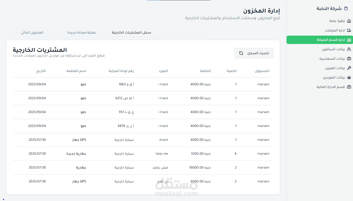Select the supplier cell اي كلام
Image resolution: width=353 pixels, height=201 pixels.
click(x=163, y=181)
